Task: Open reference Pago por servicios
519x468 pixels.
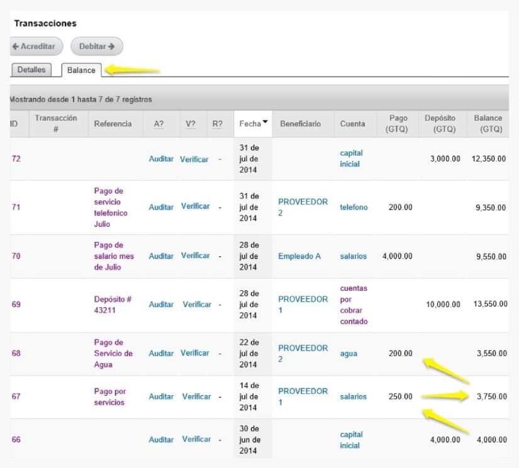Action: pos(109,396)
